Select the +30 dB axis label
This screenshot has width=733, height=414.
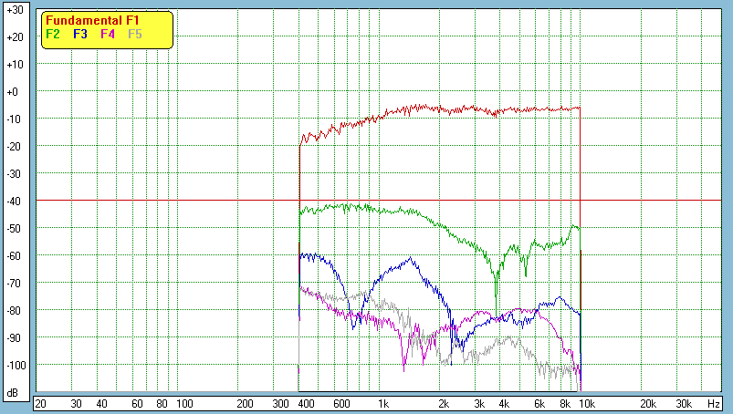coord(14,10)
